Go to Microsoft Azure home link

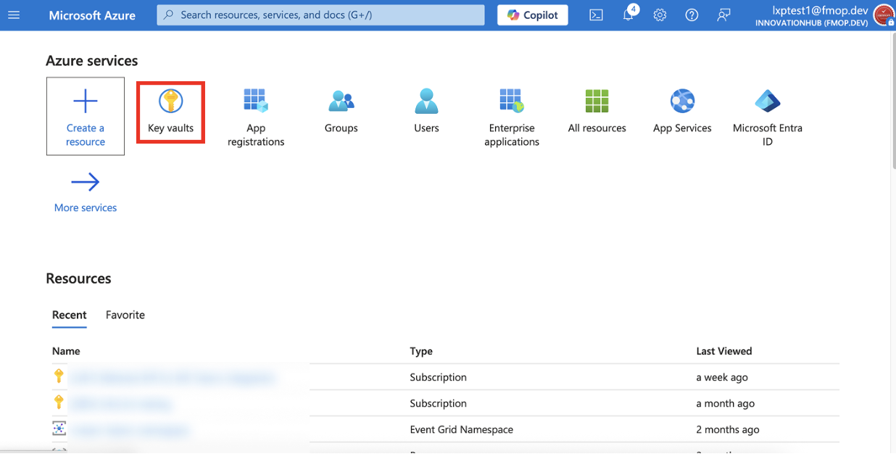point(92,15)
